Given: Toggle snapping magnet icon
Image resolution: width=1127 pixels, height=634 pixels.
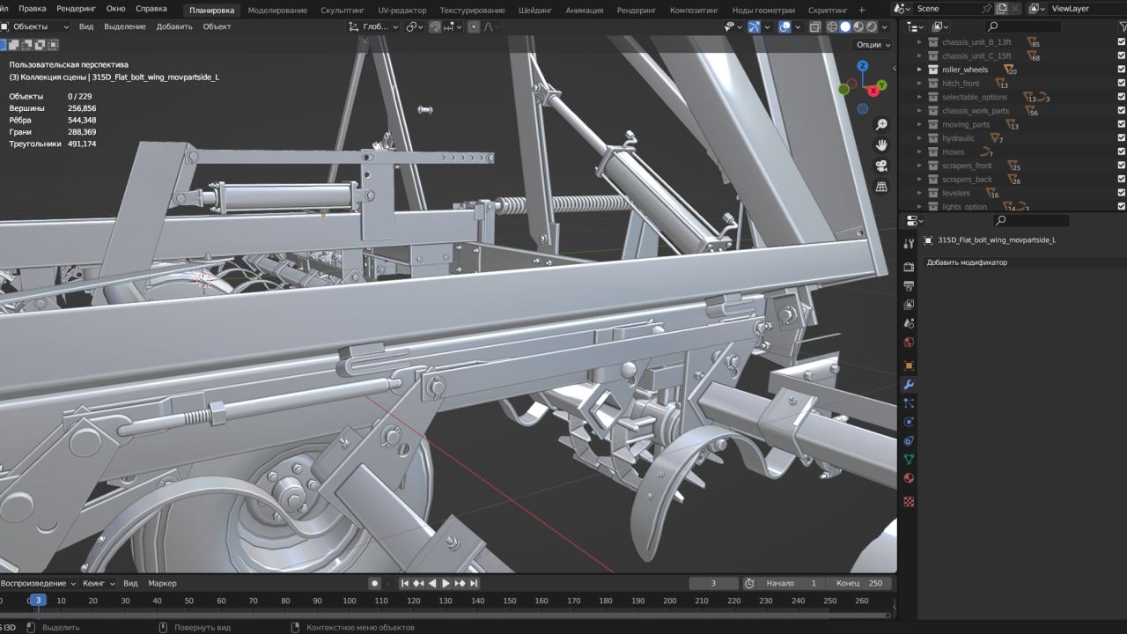Looking at the screenshot, I should pyautogui.click(x=435, y=26).
